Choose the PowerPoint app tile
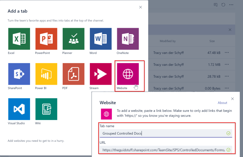The height and width of the screenshot is (157, 243). pyautogui.click(x=46, y=39)
